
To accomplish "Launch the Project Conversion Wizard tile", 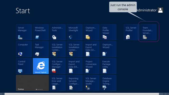I will click(x=92, y=66).
